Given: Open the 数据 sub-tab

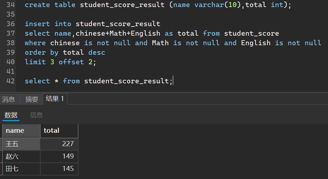Looking at the screenshot, I should pos(11,115).
